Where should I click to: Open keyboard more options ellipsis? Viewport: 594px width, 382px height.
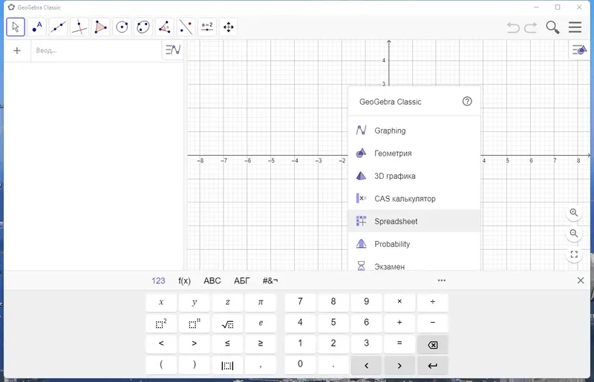point(442,280)
